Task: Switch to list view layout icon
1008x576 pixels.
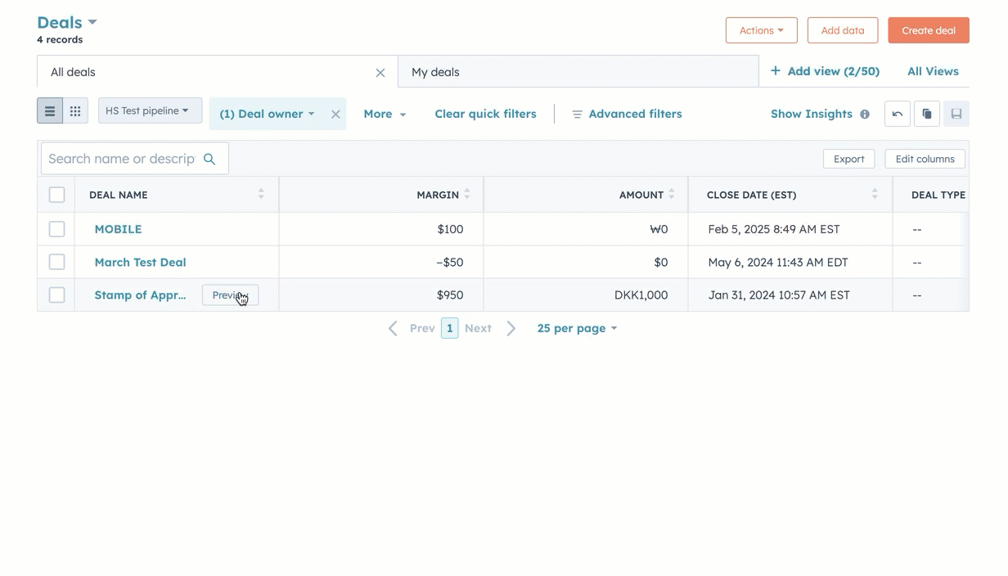Action: coord(50,111)
